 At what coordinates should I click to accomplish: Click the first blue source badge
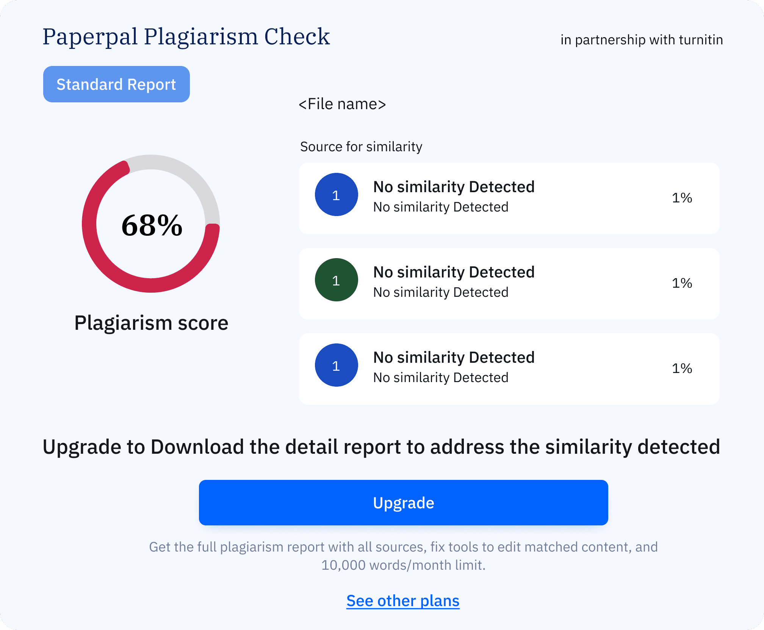click(336, 195)
